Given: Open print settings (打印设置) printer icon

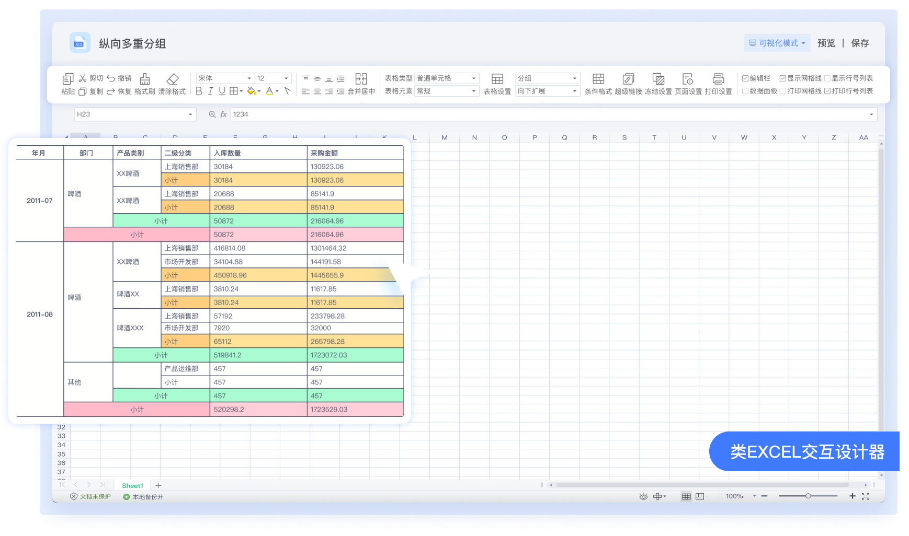Looking at the screenshot, I should point(718,79).
